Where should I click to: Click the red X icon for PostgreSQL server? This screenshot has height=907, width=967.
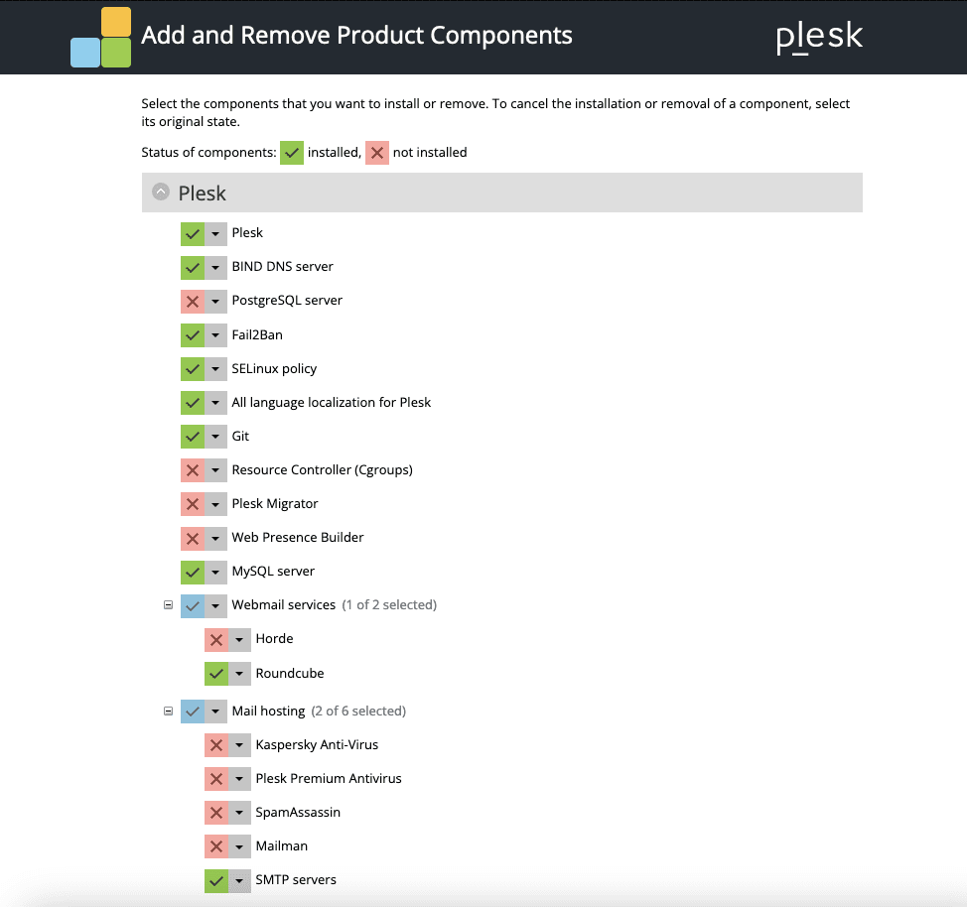tap(193, 301)
